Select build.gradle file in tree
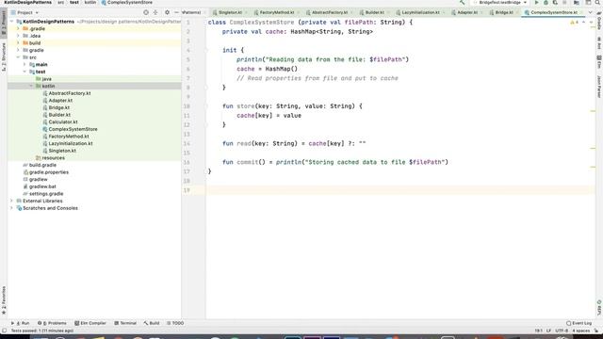 point(42,165)
